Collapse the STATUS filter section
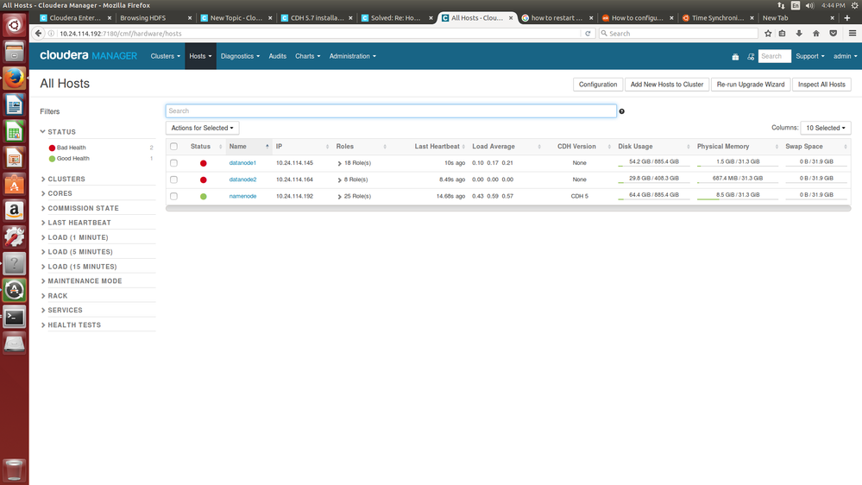 click(x=59, y=132)
